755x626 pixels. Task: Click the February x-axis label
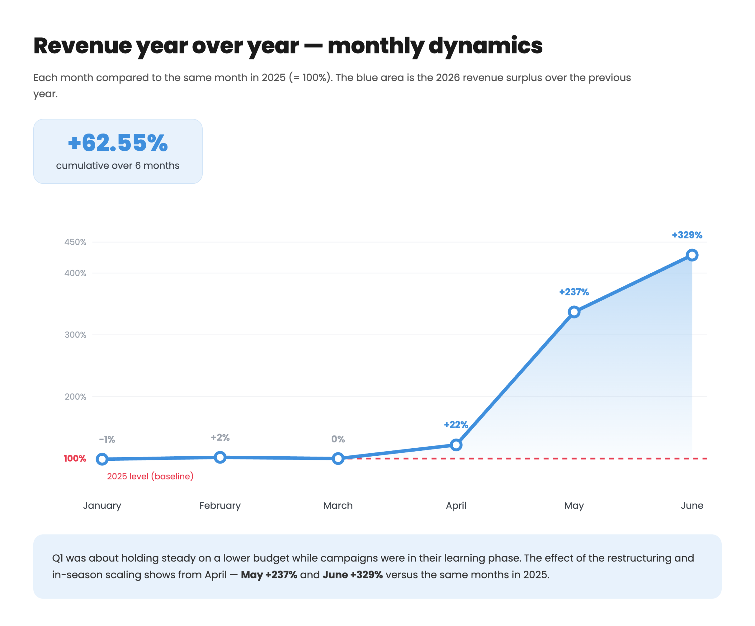220,506
